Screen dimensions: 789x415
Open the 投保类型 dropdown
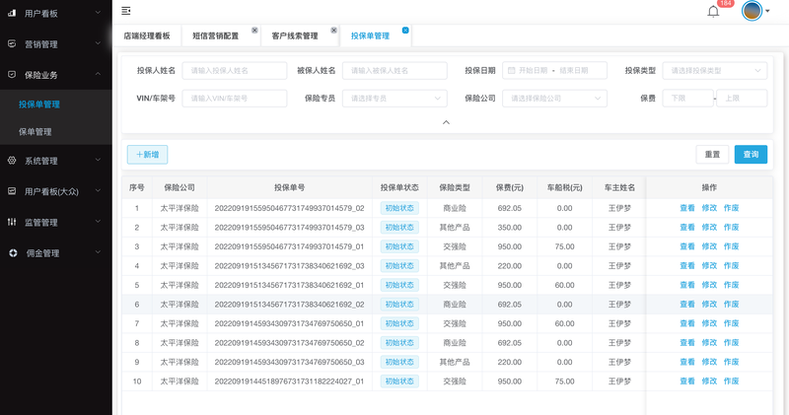tap(714, 70)
